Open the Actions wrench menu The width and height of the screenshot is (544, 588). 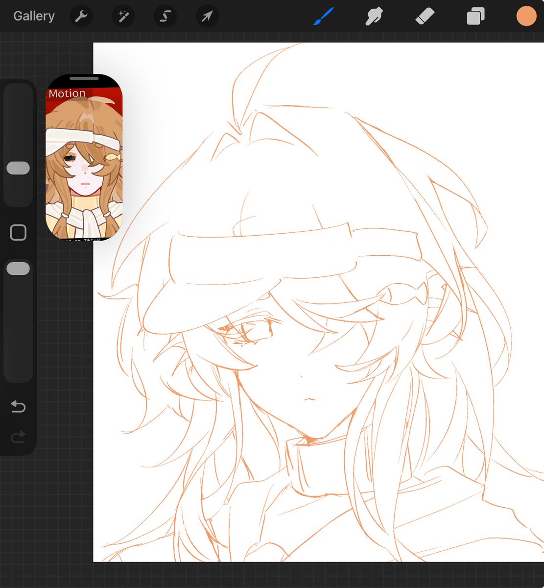81,16
